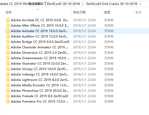149x115 pixels.
Task: Click the Adobe Illustrator folder icon
Action: (x=8, y=63)
